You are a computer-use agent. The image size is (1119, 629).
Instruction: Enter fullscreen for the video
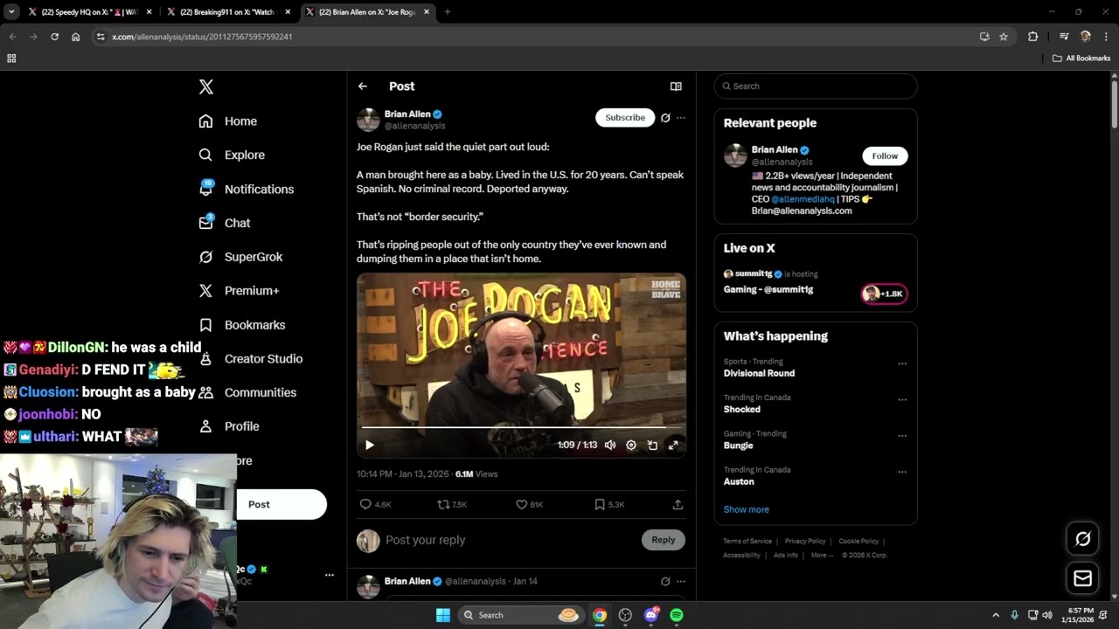click(x=673, y=445)
